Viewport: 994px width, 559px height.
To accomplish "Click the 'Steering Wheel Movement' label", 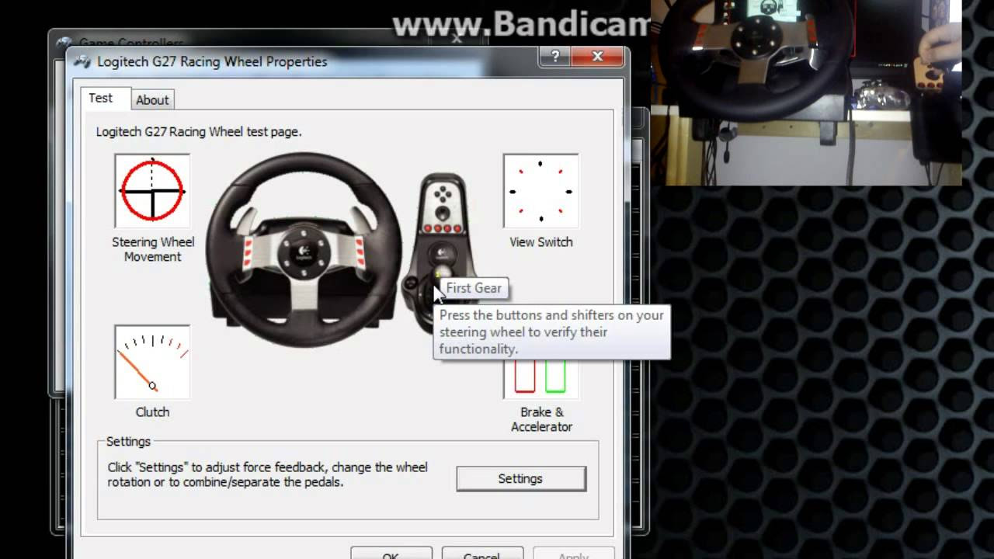I will click(x=153, y=249).
